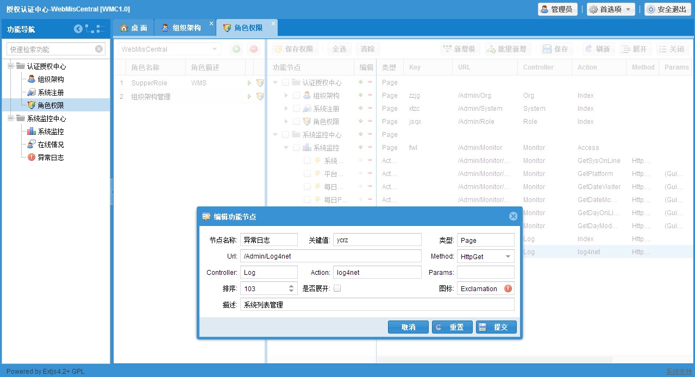Click the shield icon in SupperRole row
The image size is (695, 377).
coord(260,83)
